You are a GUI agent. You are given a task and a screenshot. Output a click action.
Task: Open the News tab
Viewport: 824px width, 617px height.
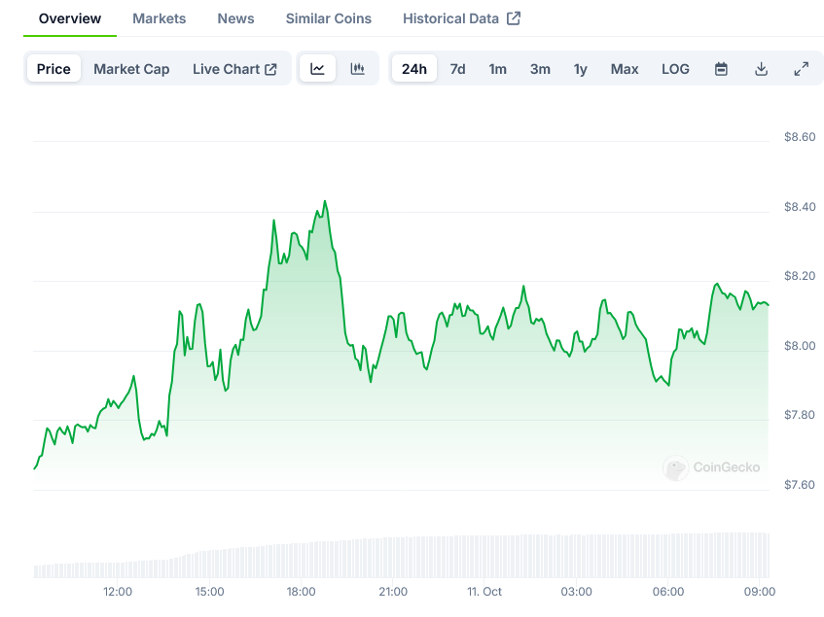pyautogui.click(x=235, y=18)
